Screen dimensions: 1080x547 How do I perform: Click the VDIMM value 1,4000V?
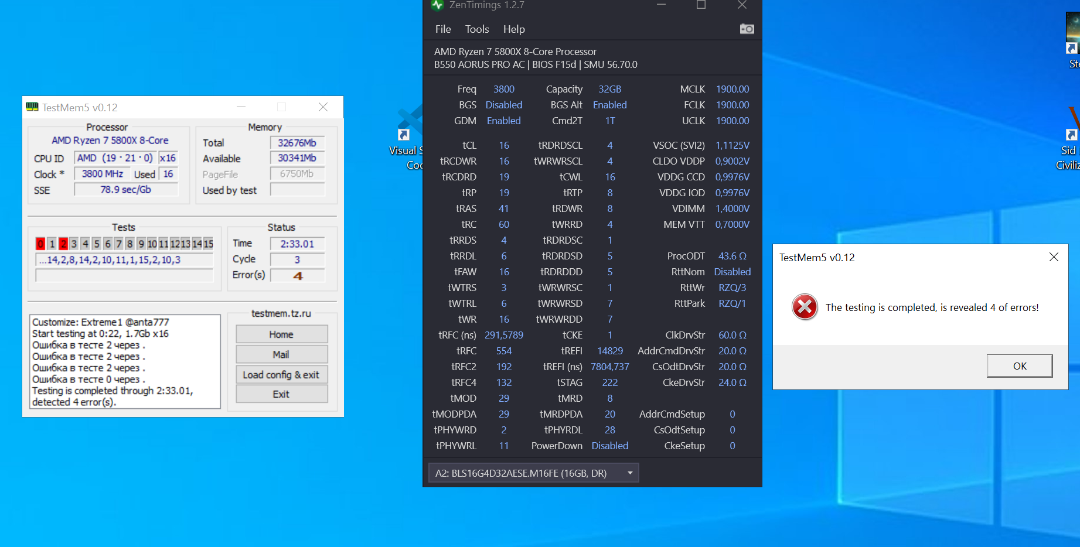coord(733,208)
